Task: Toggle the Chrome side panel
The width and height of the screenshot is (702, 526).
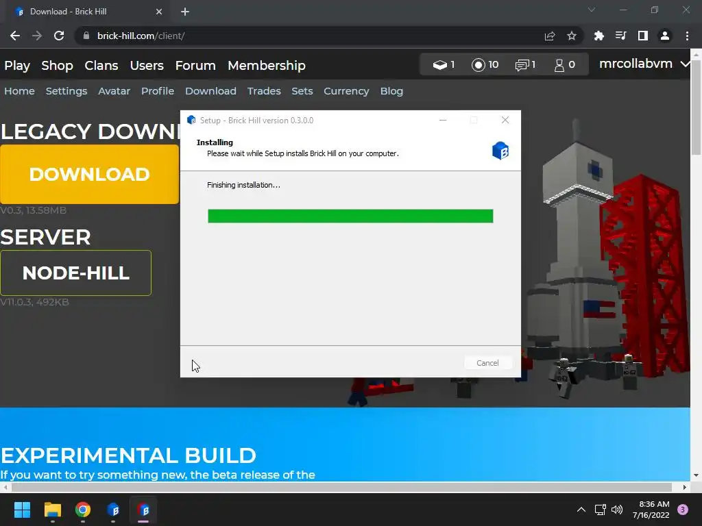Action: (x=643, y=36)
